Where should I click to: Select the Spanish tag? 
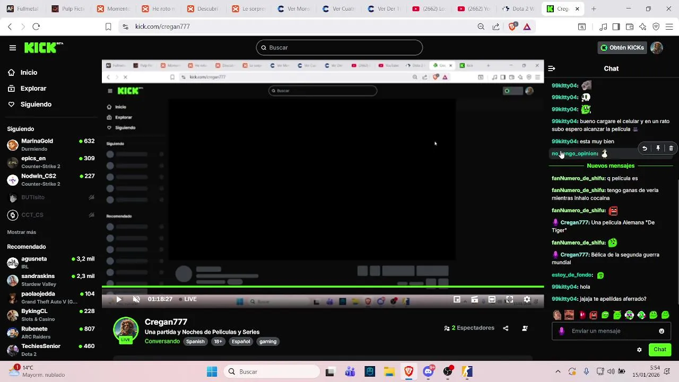[x=195, y=342]
